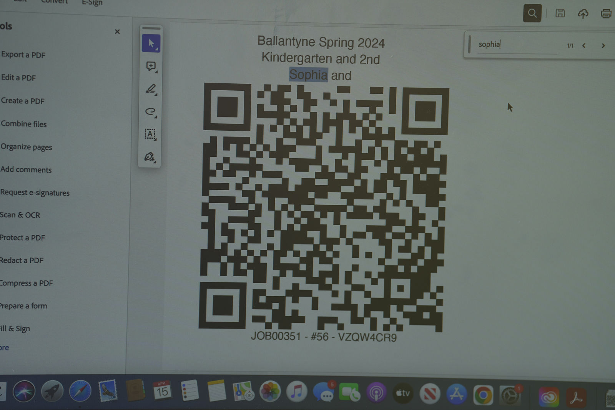The height and width of the screenshot is (410, 615).
Task: Activate the highlighter pen tool
Action: click(x=151, y=89)
